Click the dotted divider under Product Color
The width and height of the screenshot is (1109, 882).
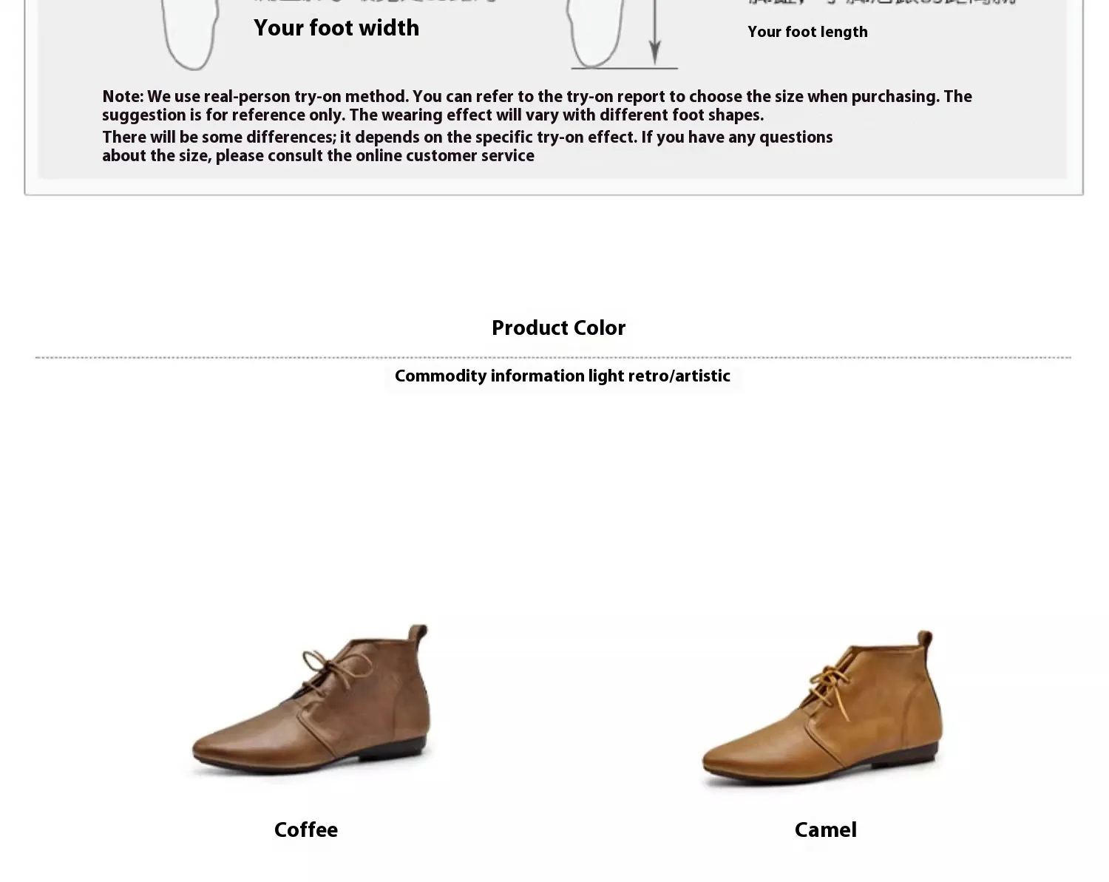pyautogui.click(x=553, y=358)
